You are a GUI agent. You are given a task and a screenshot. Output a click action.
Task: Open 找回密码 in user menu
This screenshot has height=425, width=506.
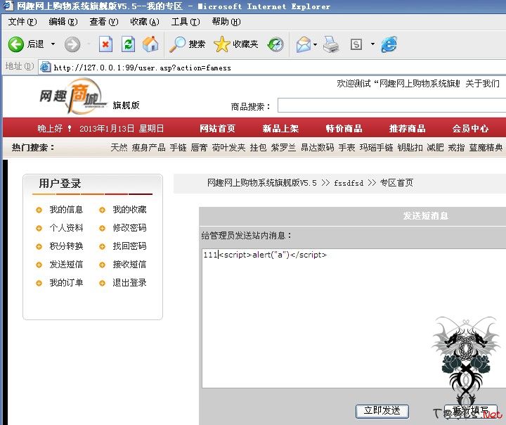[130, 246]
